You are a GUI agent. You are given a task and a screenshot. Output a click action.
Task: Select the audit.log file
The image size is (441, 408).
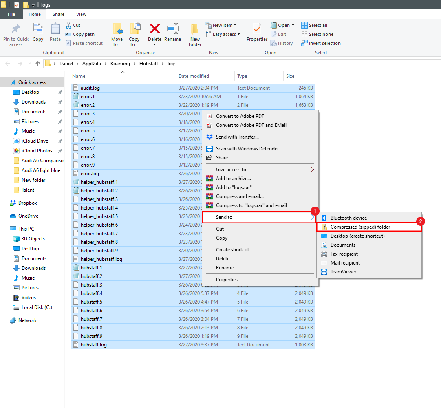click(193, 88)
